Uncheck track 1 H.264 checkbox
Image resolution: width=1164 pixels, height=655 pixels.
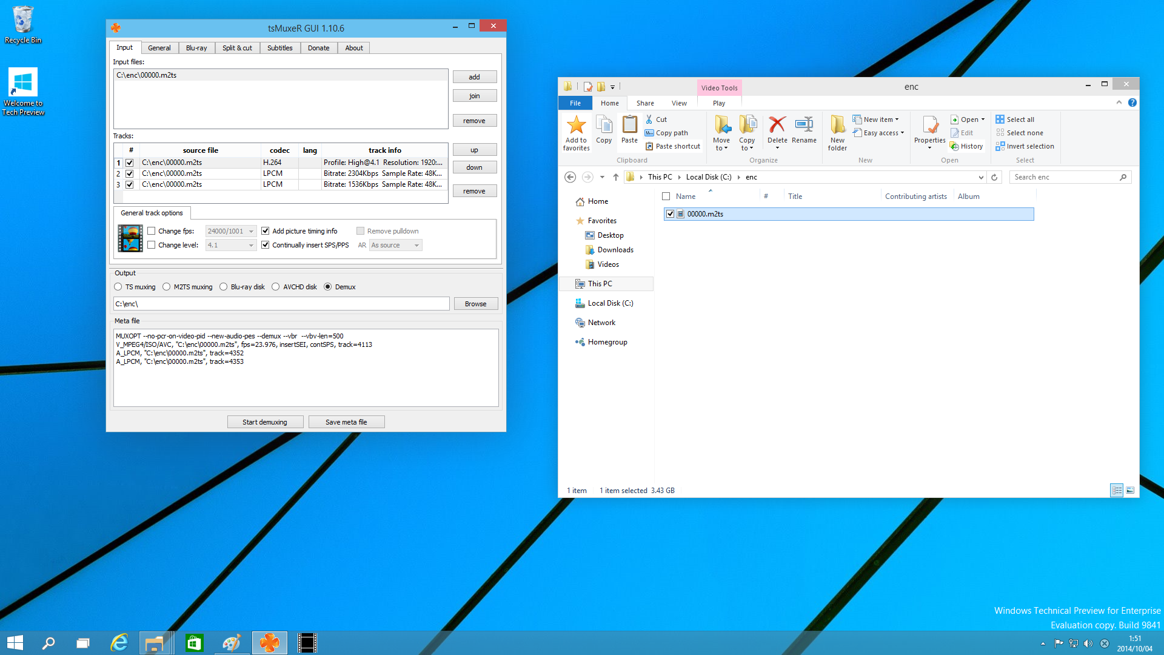tap(129, 163)
